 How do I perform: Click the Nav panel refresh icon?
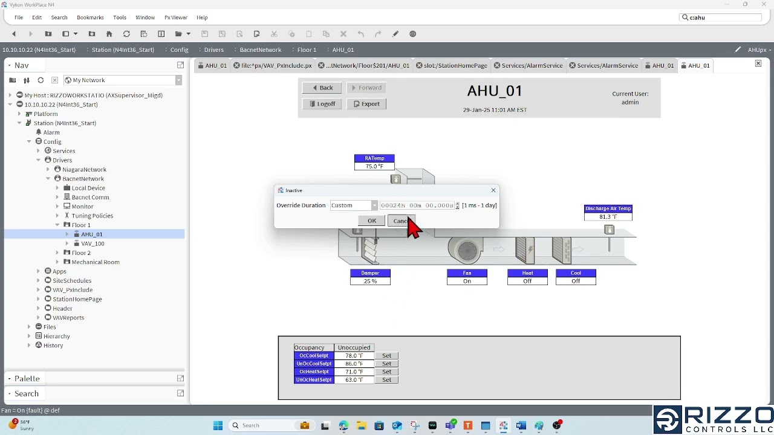coord(41,80)
